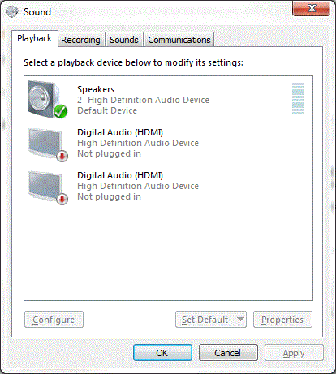Select the Playback tab
Image resolution: width=336 pixels, height=374 pixels.
click(x=34, y=38)
